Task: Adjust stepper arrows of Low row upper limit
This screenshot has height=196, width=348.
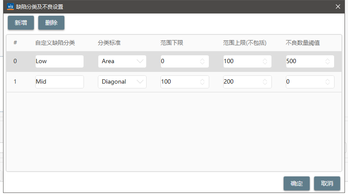Action: [265, 61]
